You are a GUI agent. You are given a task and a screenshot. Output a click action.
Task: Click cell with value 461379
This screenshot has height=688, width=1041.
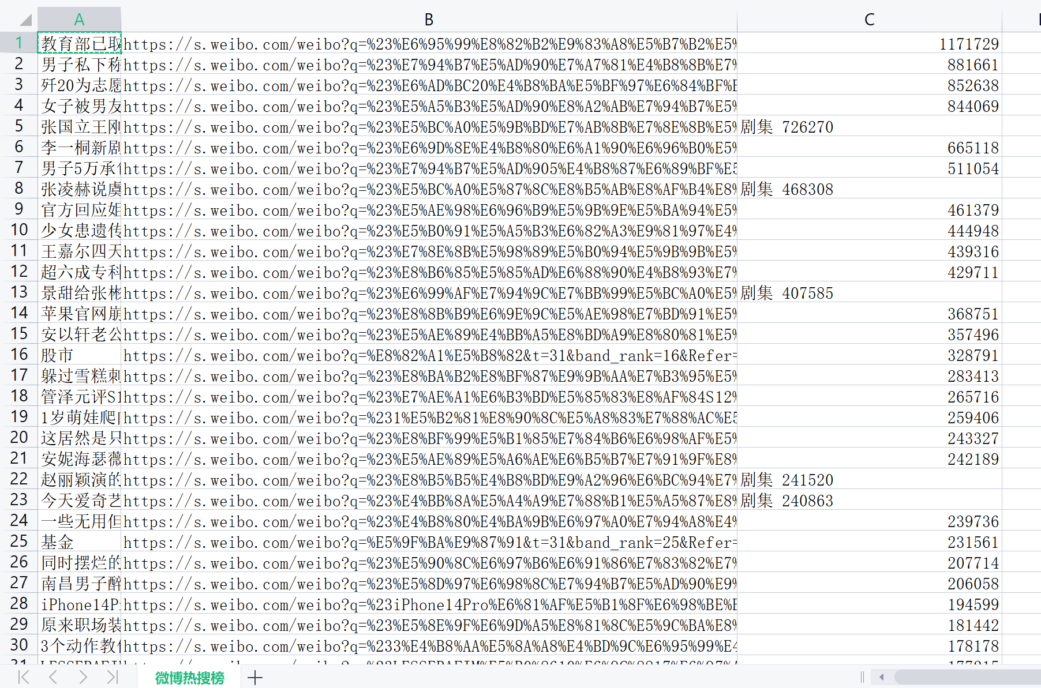tap(869, 209)
